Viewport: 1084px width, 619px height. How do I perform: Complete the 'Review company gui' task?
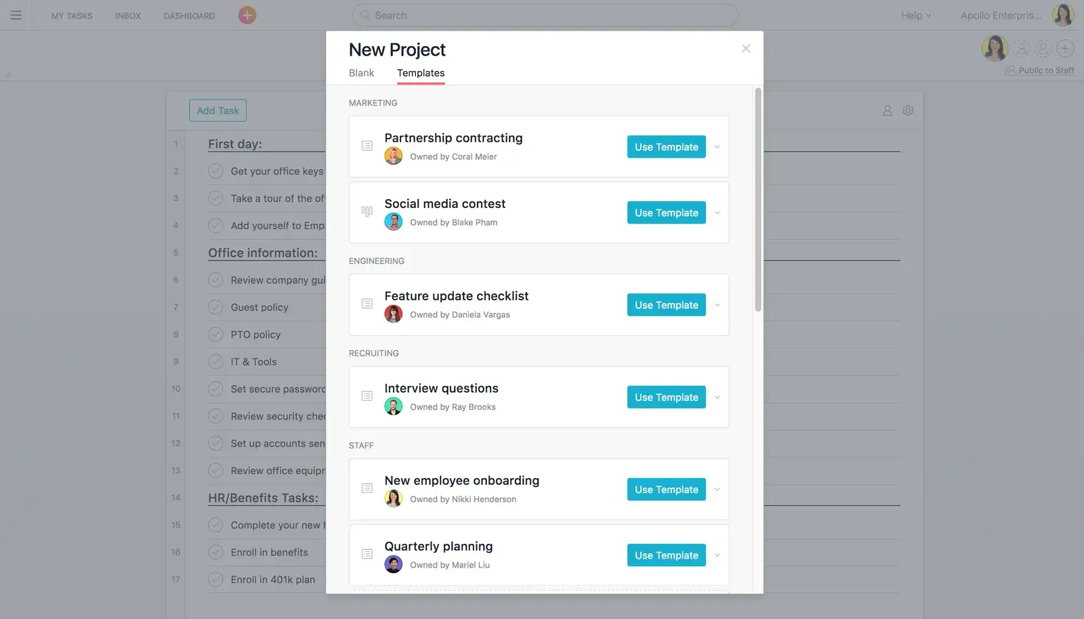tap(215, 280)
